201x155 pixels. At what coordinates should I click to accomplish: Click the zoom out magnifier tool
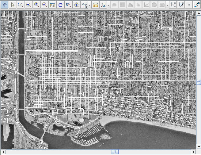tap(44, 5)
